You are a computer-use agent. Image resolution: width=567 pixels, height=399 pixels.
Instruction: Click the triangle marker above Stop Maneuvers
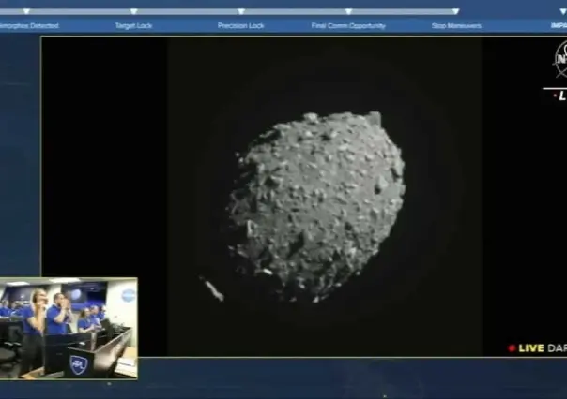point(456,11)
